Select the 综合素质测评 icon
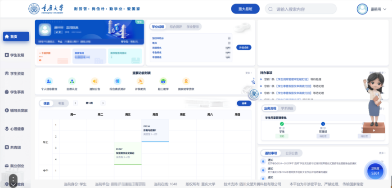The height and width of the screenshot is (188, 392). pyautogui.click(x=117, y=81)
